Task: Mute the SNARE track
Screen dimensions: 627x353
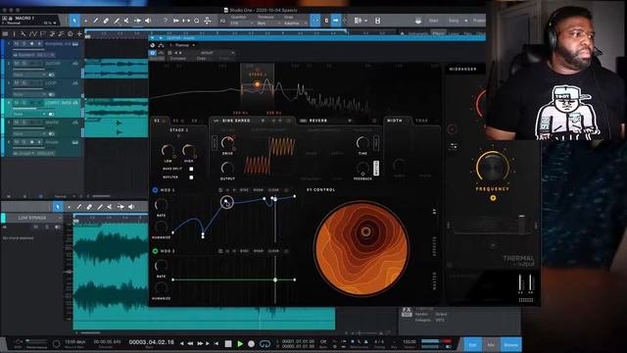Action: [17, 122]
